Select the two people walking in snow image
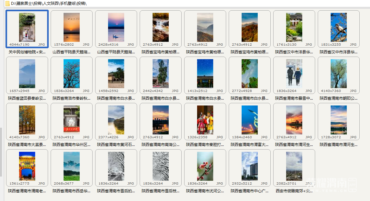The height and width of the screenshot is (201, 370). [294, 74]
